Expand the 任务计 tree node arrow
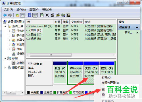142x102 pixels. pos(9,31)
